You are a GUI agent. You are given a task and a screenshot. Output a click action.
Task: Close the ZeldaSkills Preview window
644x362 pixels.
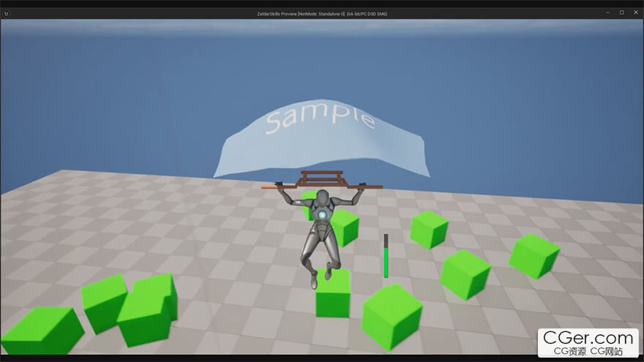coord(636,13)
